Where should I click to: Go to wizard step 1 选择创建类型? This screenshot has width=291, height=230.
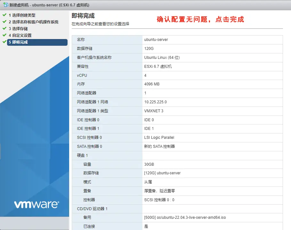[22, 15]
